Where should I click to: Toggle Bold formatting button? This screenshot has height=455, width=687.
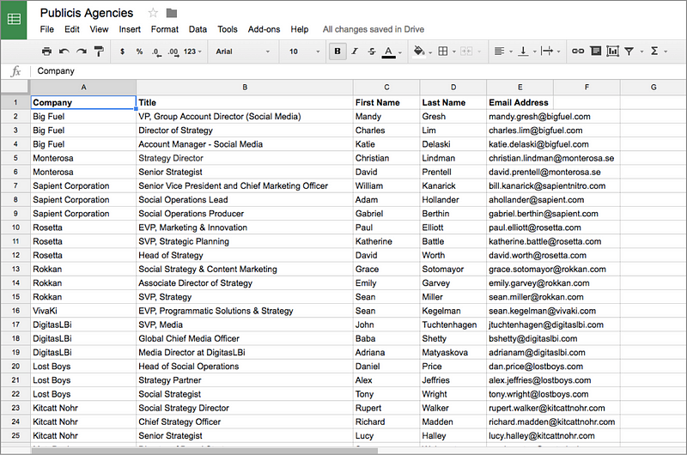[x=337, y=52]
